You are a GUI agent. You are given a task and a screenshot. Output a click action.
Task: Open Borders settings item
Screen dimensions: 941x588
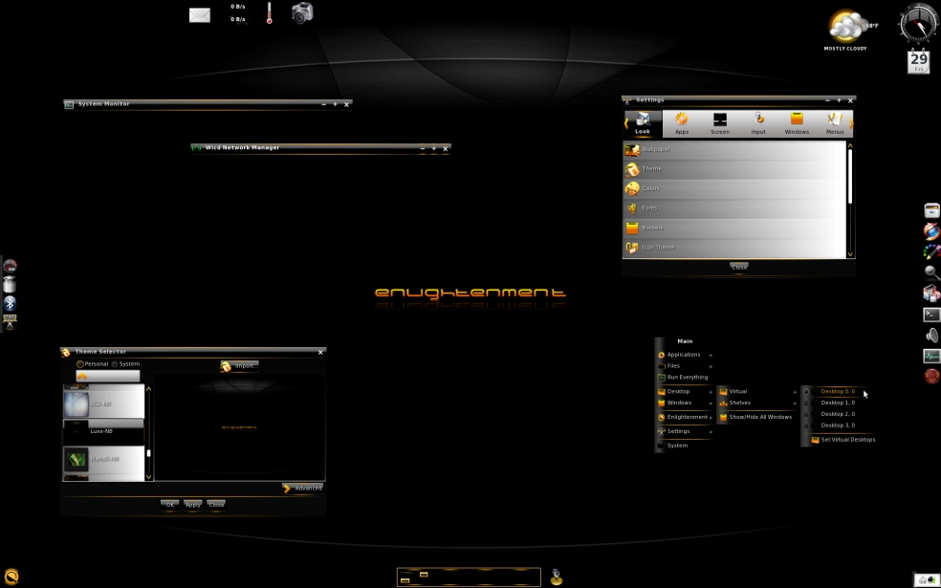click(x=734, y=228)
